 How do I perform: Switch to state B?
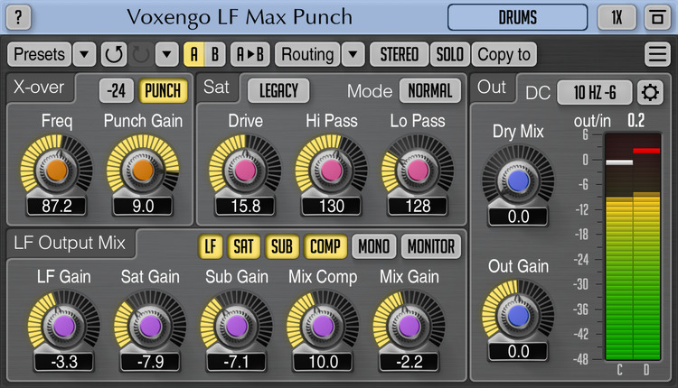tap(215, 54)
